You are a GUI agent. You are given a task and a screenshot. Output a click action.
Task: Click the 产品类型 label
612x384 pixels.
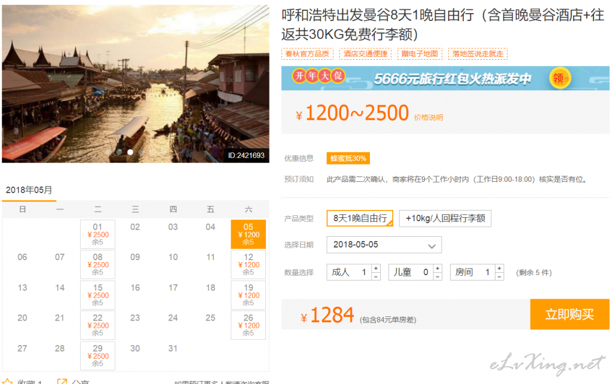299,218
